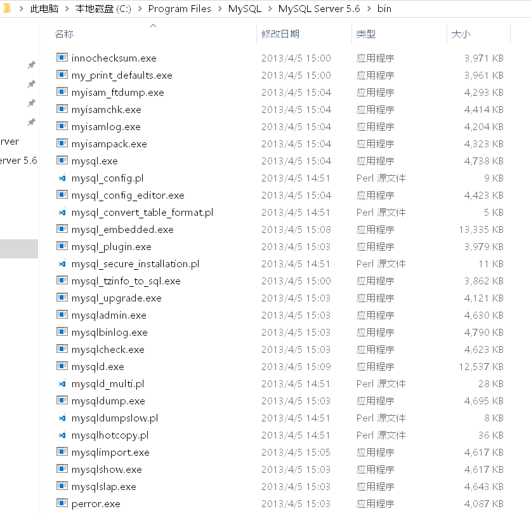The image size is (531, 530).
Task: Click the myisampack.exe application icon
Action: pos(62,143)
